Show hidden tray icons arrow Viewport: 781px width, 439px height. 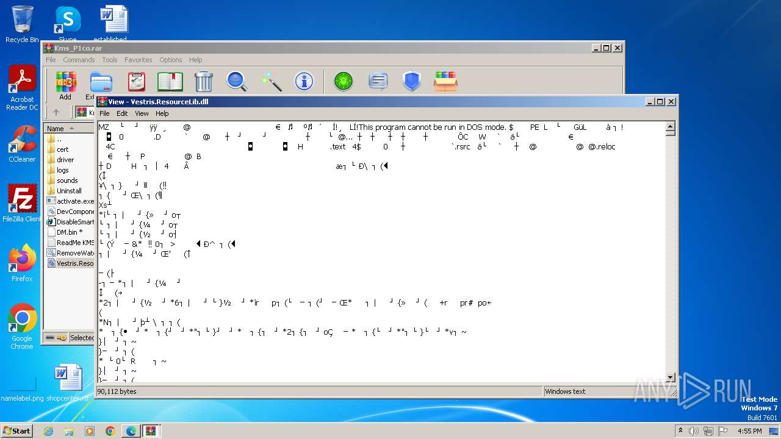pos(681,431)
